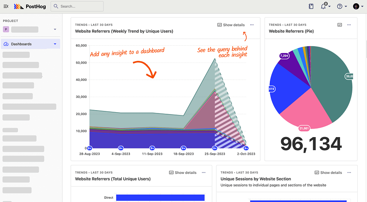Click Show details on Weekly Trend card
The width and height of the screenshot is (367, 202).
231,25
